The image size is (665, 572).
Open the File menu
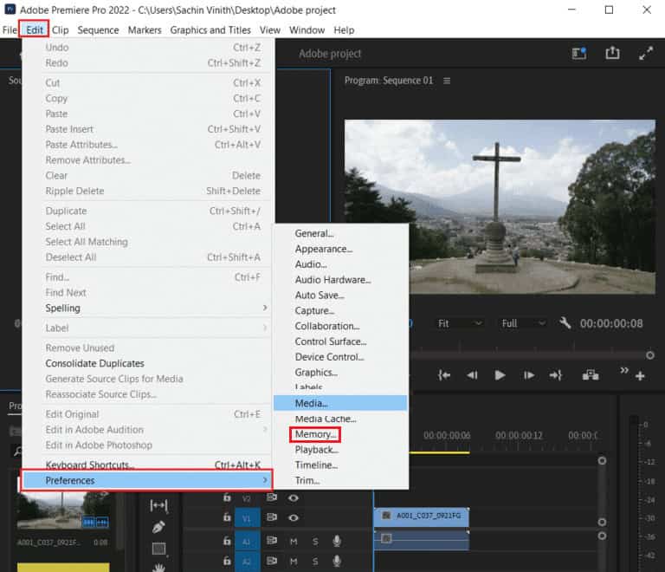point(10,30)
